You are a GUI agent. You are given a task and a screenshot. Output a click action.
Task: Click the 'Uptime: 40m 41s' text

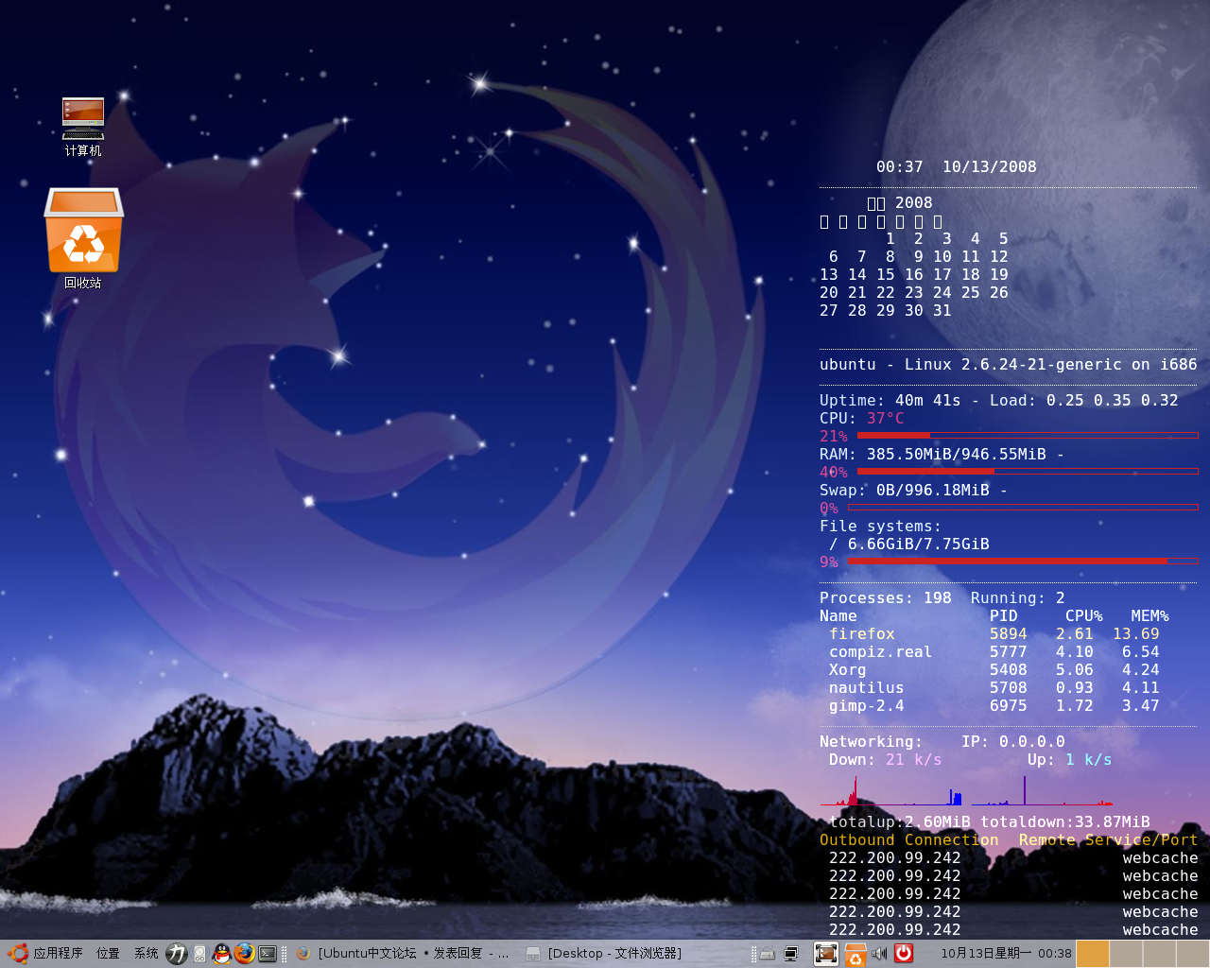point(890,401)
